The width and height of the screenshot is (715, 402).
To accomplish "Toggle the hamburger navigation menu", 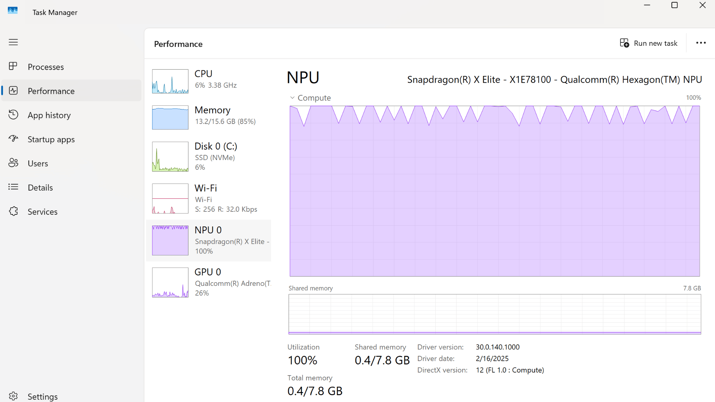I will (13, 42).
